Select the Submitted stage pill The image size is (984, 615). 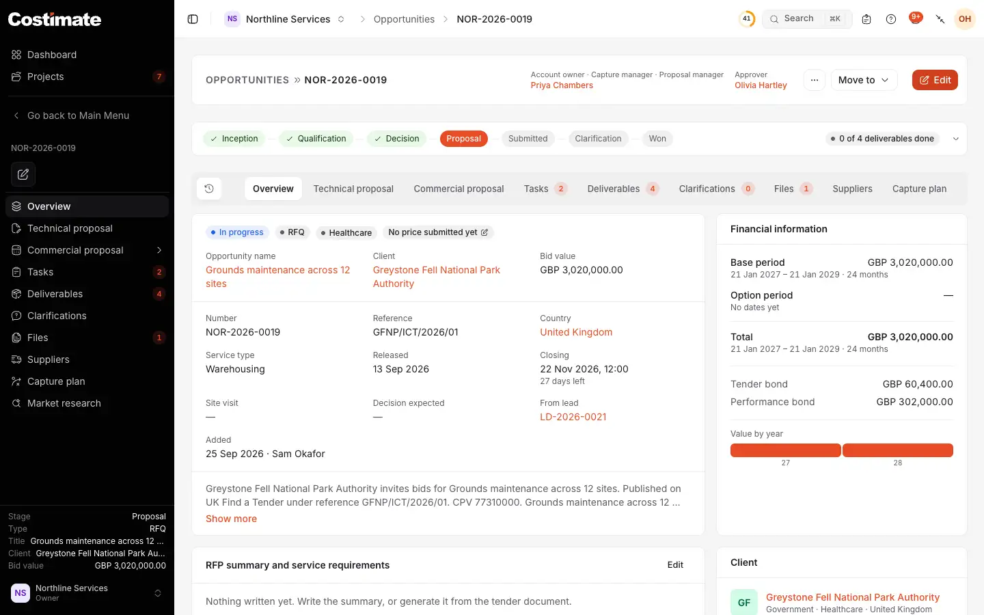tap(528, 139)
